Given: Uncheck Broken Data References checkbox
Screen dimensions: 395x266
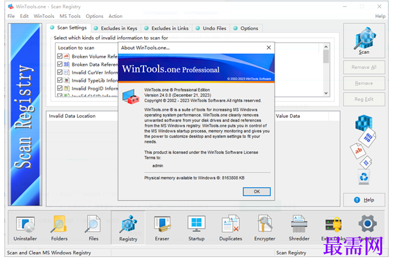Looking at the screenshot, I should tap(60, 64).
